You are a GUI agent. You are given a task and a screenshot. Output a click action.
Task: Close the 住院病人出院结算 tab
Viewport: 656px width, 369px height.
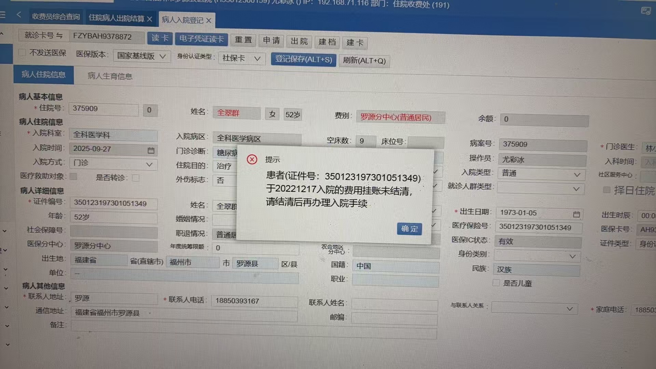(150, 19)
